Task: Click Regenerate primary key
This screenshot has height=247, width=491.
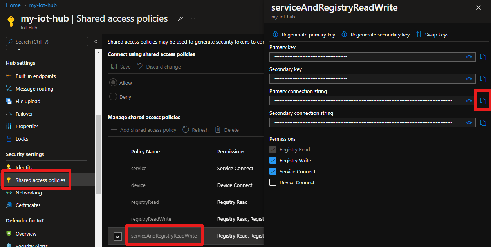Action: tap(304, 35)
